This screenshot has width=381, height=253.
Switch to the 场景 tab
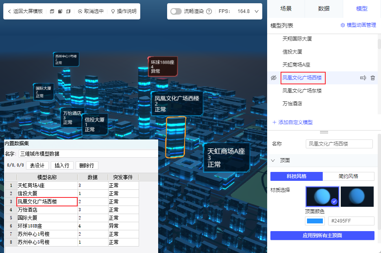[x=286, y=9]
